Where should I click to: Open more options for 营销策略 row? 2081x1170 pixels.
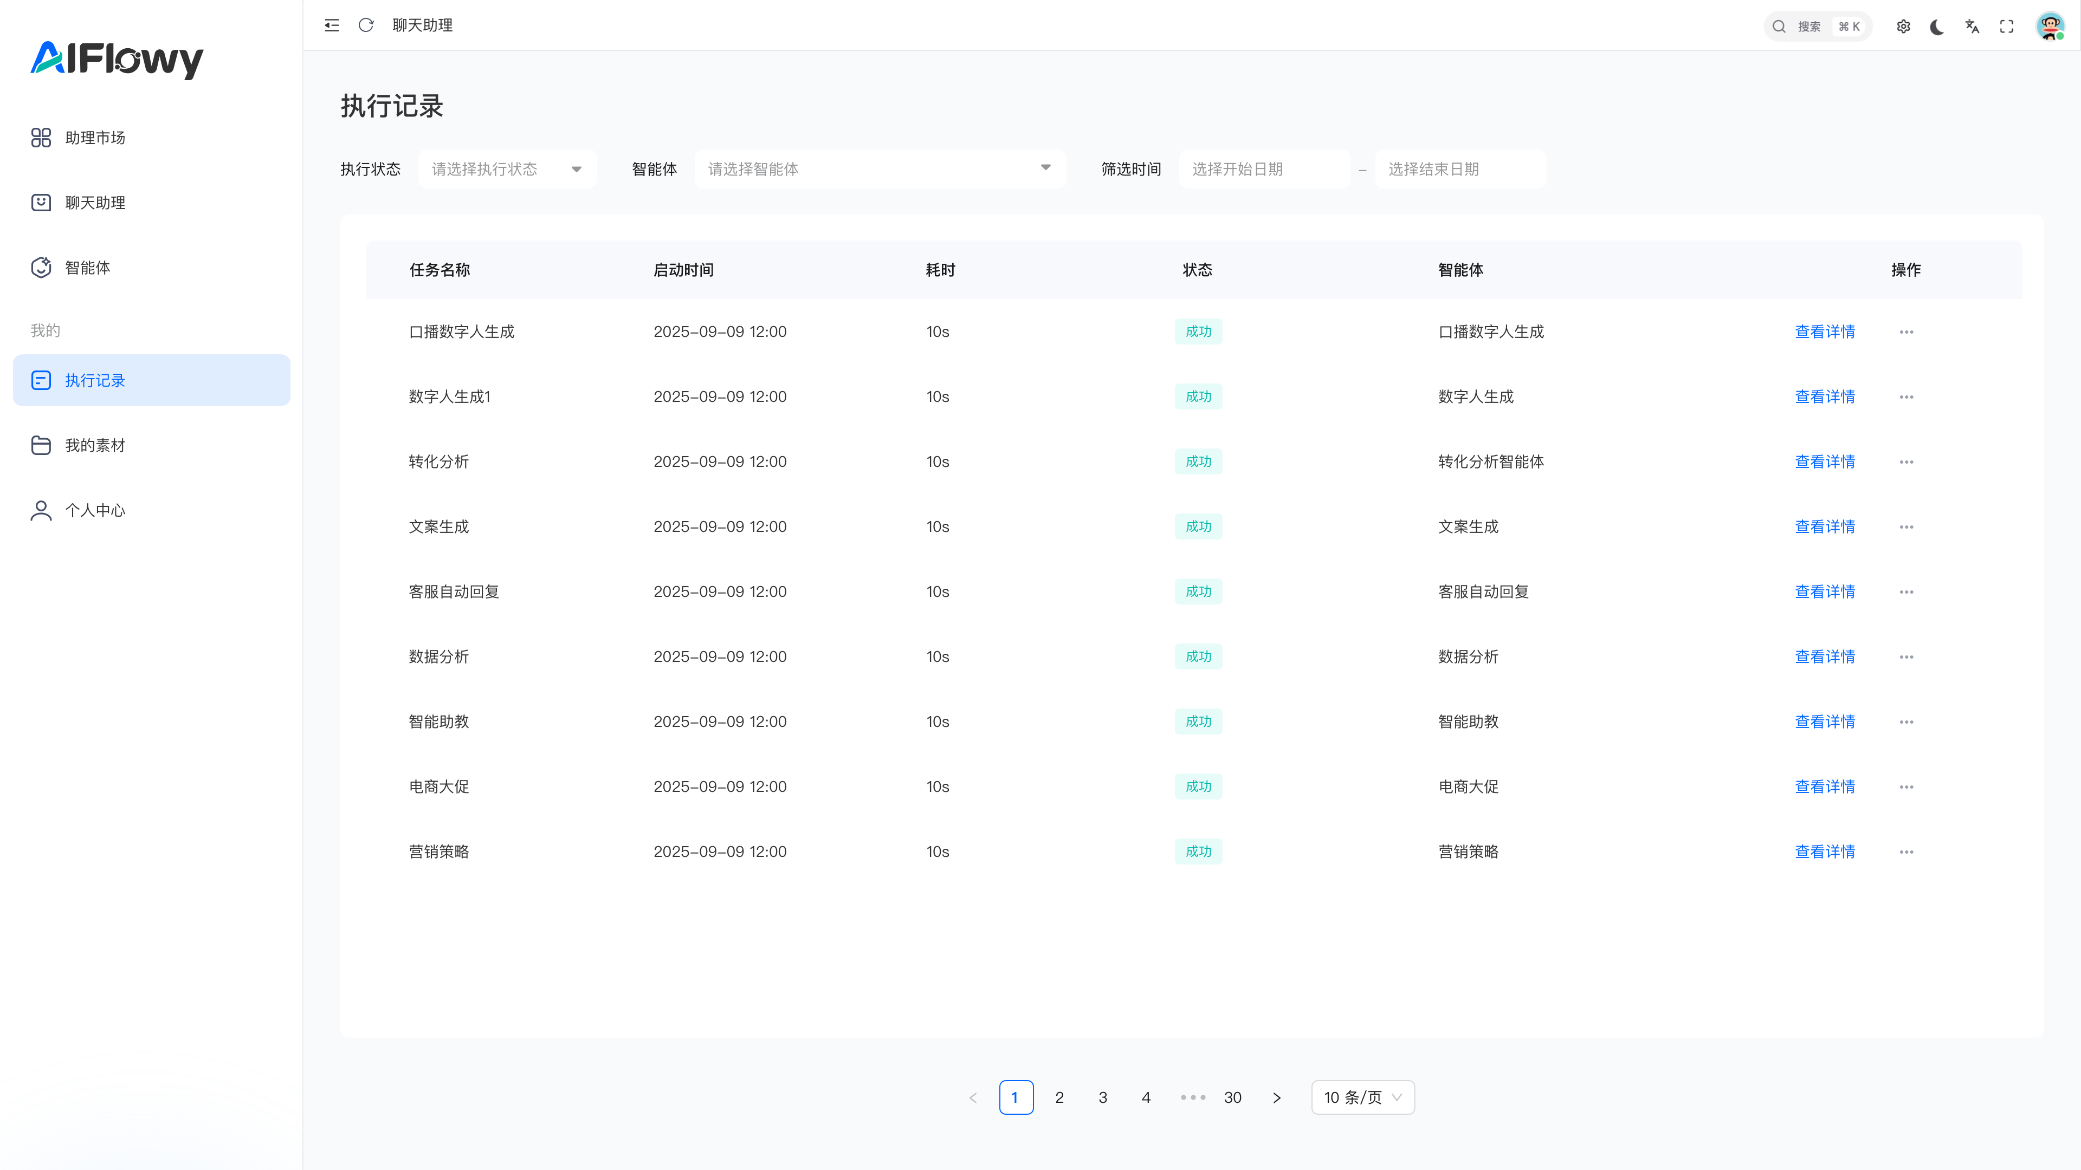click(1906, 852)
